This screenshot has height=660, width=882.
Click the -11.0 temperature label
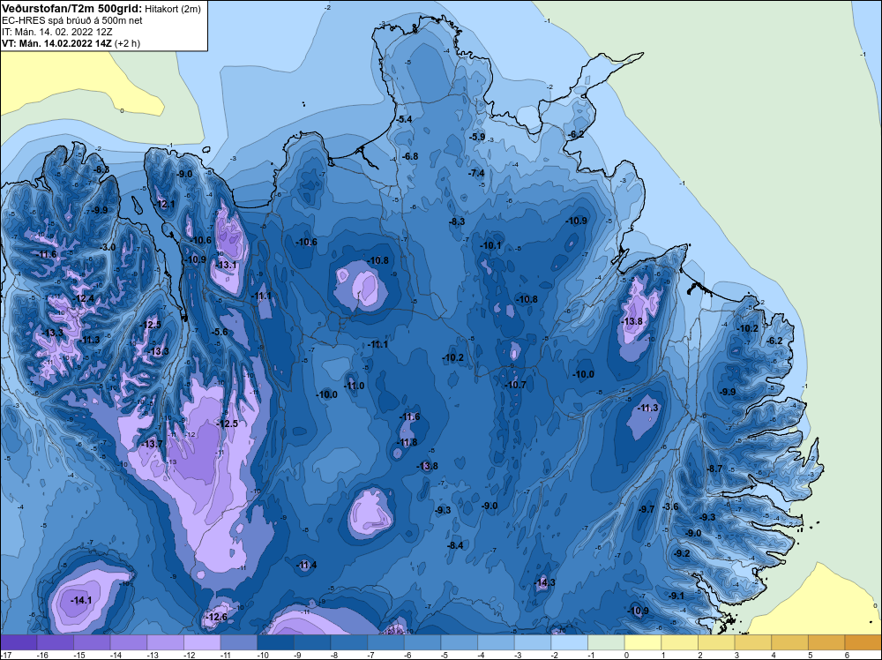(x=355, y=386)
